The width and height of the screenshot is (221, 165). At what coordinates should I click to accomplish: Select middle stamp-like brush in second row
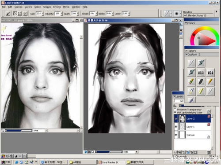tap(201, 73)
